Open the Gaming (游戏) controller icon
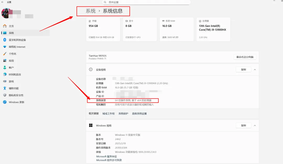This screenshot has height=164, width=283. coord(5,81)
